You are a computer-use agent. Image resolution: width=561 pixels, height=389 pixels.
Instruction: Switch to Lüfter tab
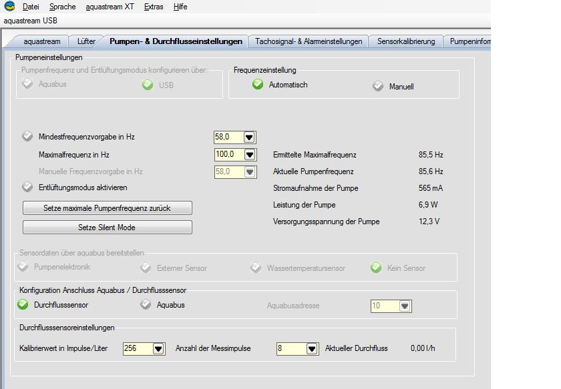[x=86, y=41]
